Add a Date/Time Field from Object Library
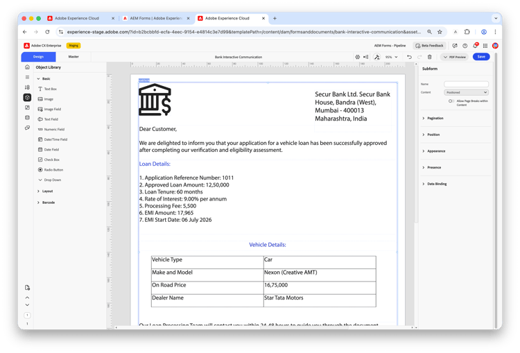520x353 pixels. (53, 139)
